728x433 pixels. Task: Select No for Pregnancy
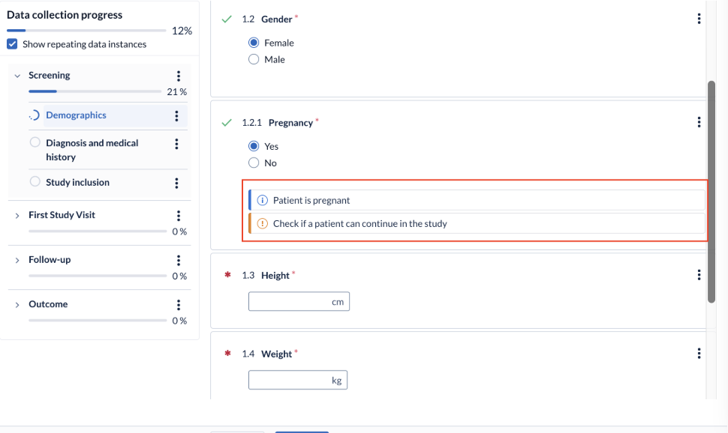pos(254,163)
